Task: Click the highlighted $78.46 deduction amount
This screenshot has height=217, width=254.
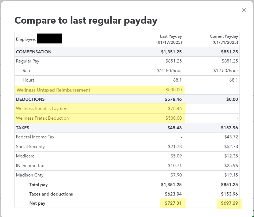Action: (x=174, y=109)
